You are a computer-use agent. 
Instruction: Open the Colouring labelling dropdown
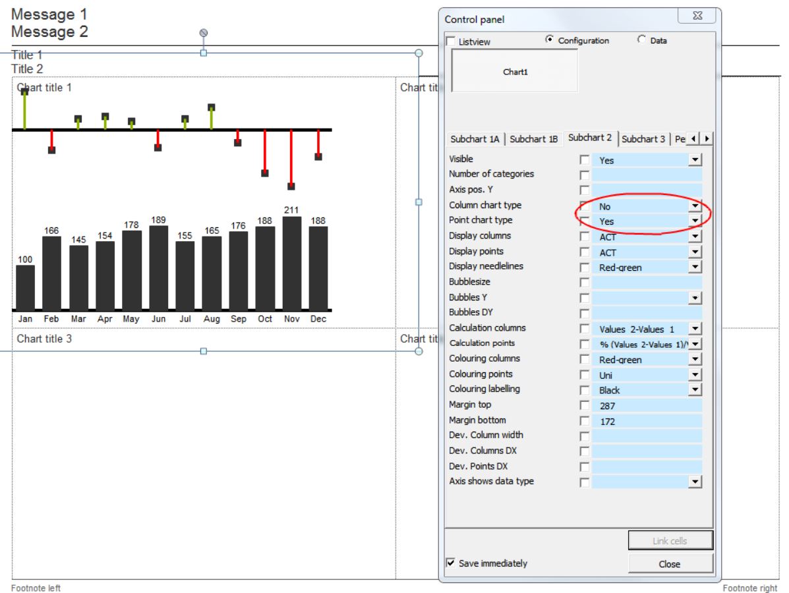pyautogui.click(x=695, y=390)
